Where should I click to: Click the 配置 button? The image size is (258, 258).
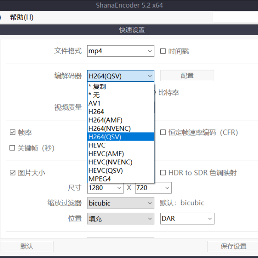click(187, 76)
